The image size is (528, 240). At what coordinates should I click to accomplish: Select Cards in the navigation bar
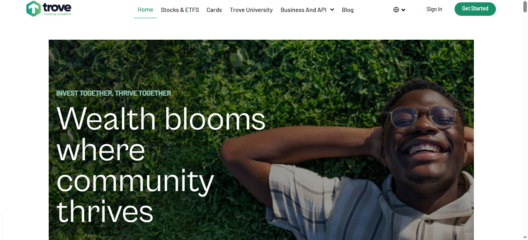[x=214, y=10]
